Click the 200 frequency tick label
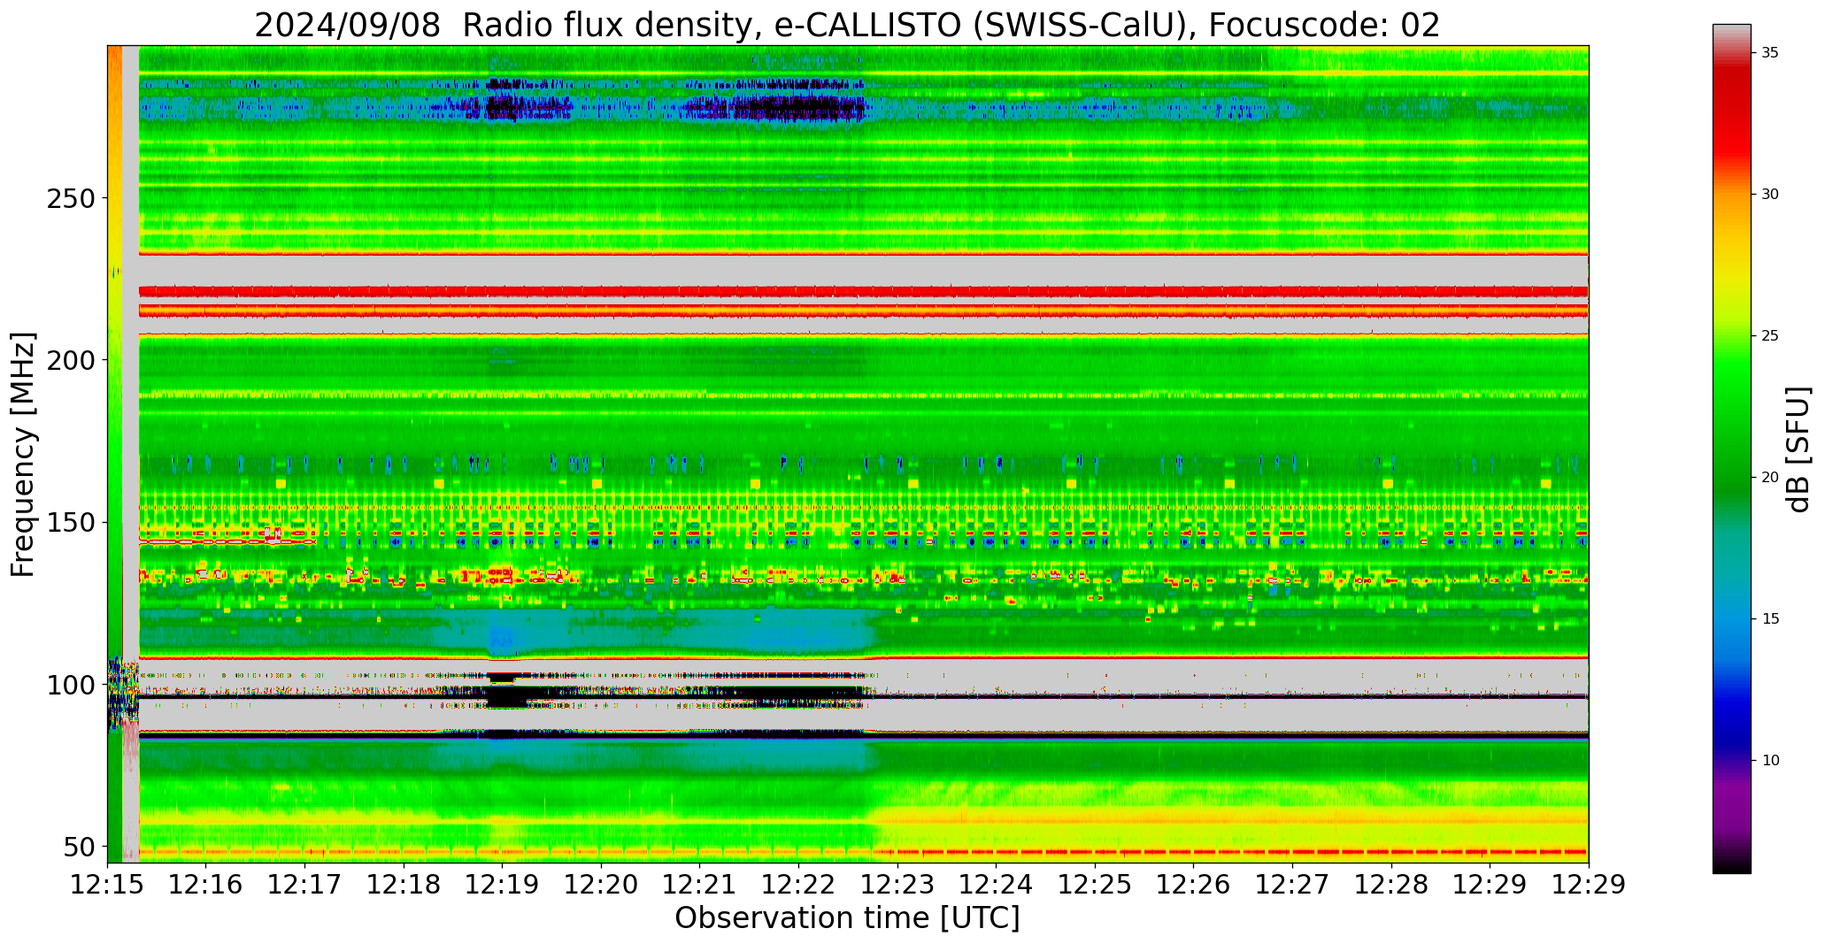This screenshot has height=944, width=1825. pyautogui.click(x=69, y=360)
